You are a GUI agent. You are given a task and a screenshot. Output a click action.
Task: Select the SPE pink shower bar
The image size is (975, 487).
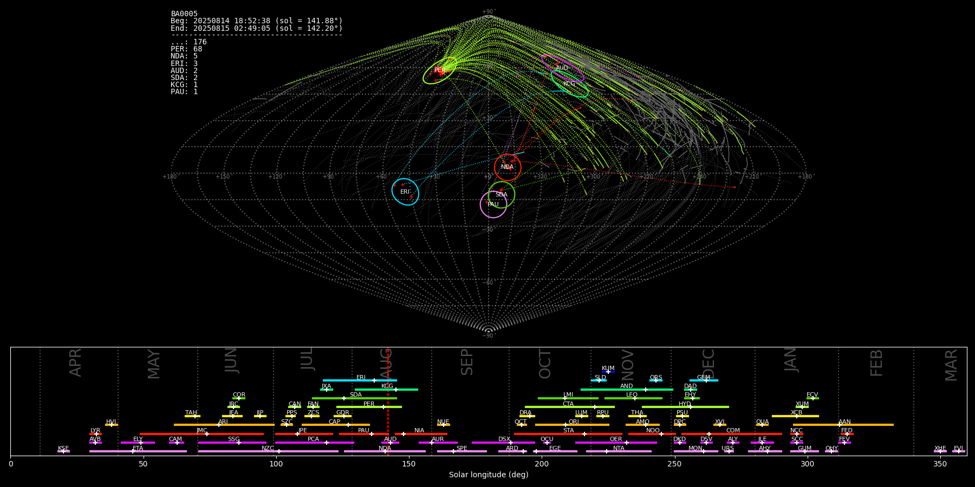(462, 451)
